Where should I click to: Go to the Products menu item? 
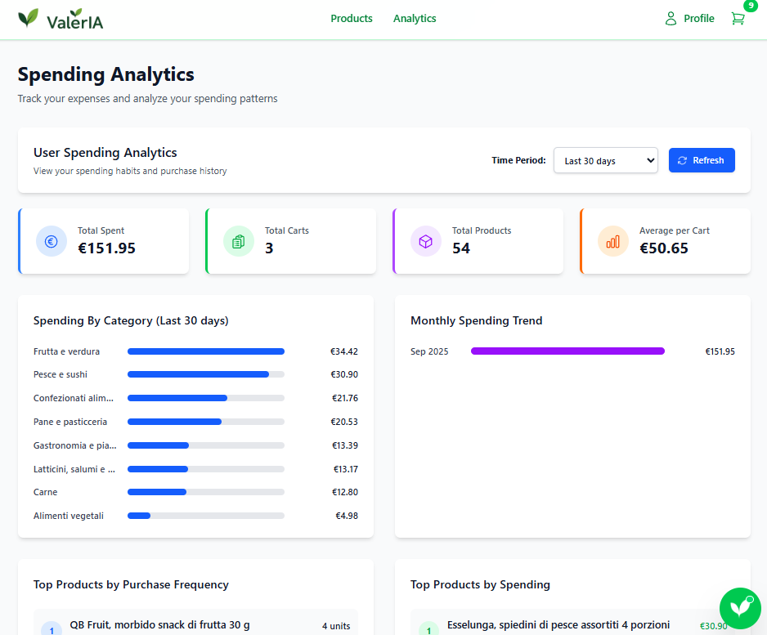[x=352, y=19]
